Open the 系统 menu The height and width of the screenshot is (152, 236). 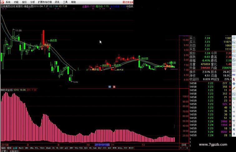point(8,2)
